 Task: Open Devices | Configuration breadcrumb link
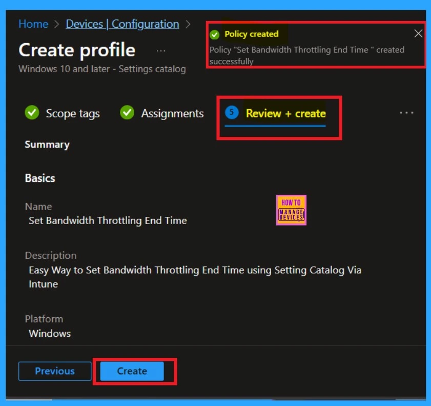122,24
